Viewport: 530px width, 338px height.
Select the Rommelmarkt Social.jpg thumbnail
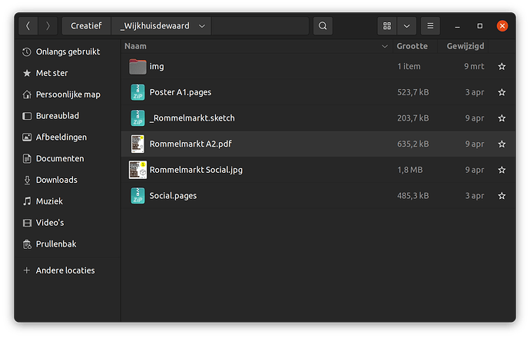pyautogui.click(x=137, y=170)
